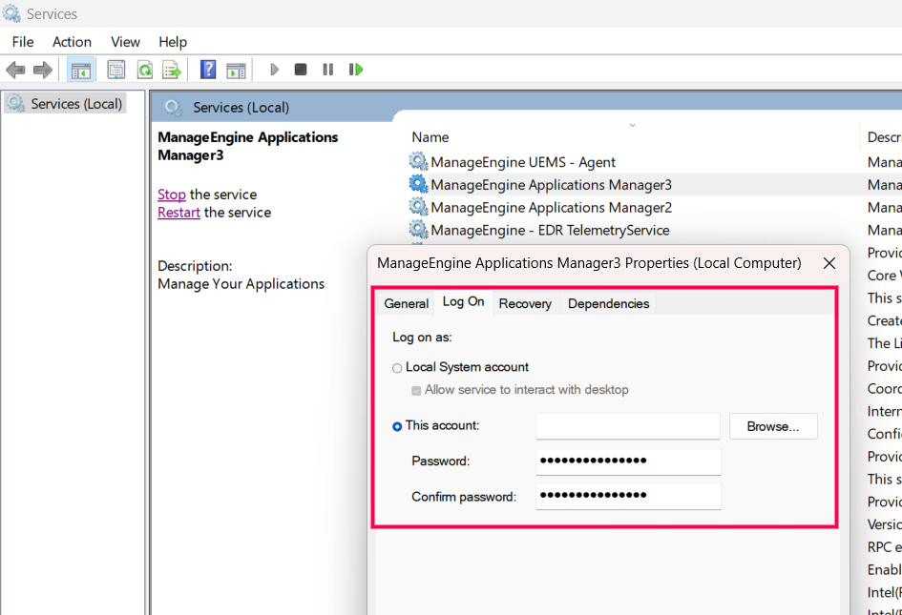
Task: Click the Back arrow in toolbar
Action: [15, 70]
